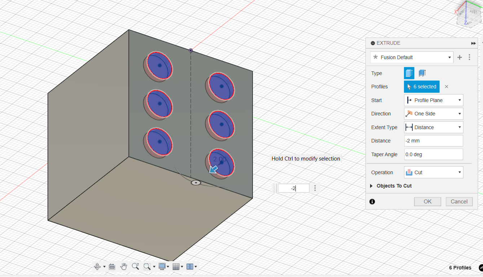Choose the standard Extrude type
The image size is (483, 277).
pos(409,73)
